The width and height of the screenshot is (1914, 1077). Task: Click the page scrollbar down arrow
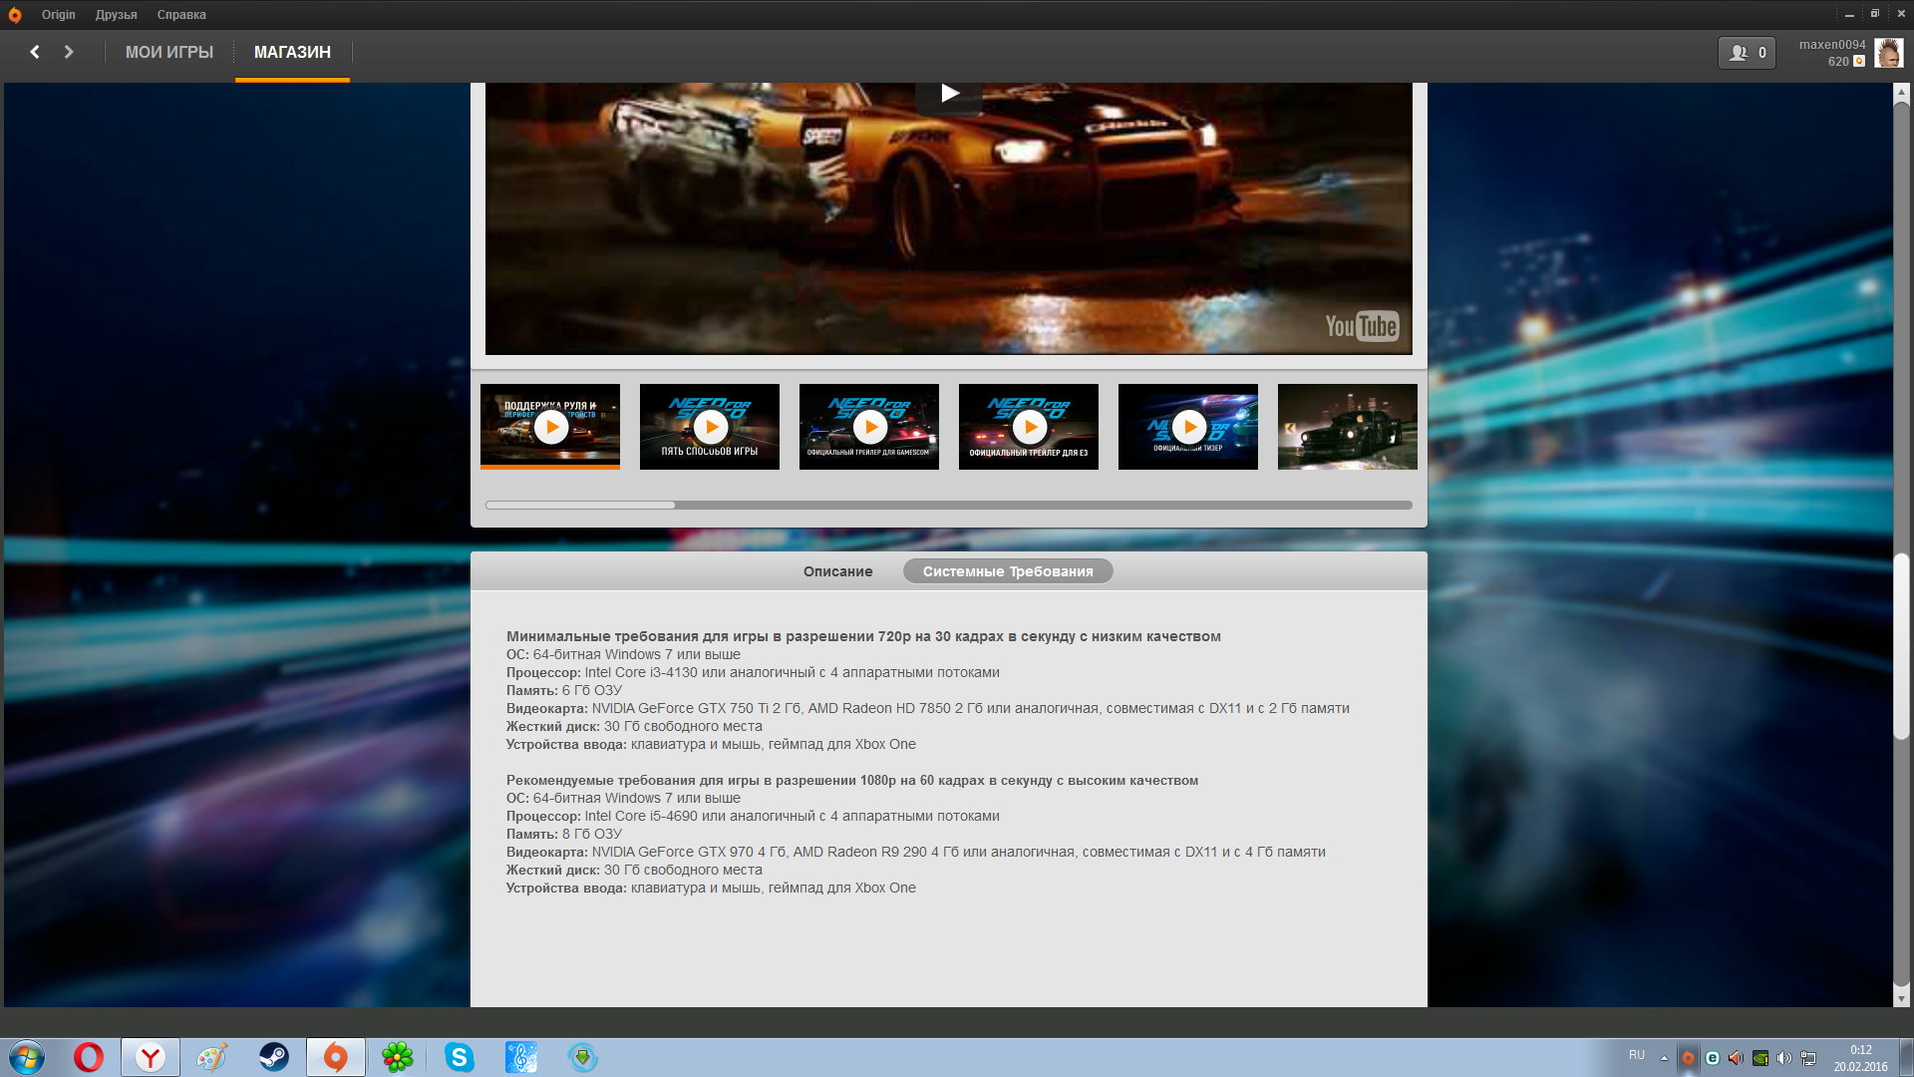pos(1901,998)
